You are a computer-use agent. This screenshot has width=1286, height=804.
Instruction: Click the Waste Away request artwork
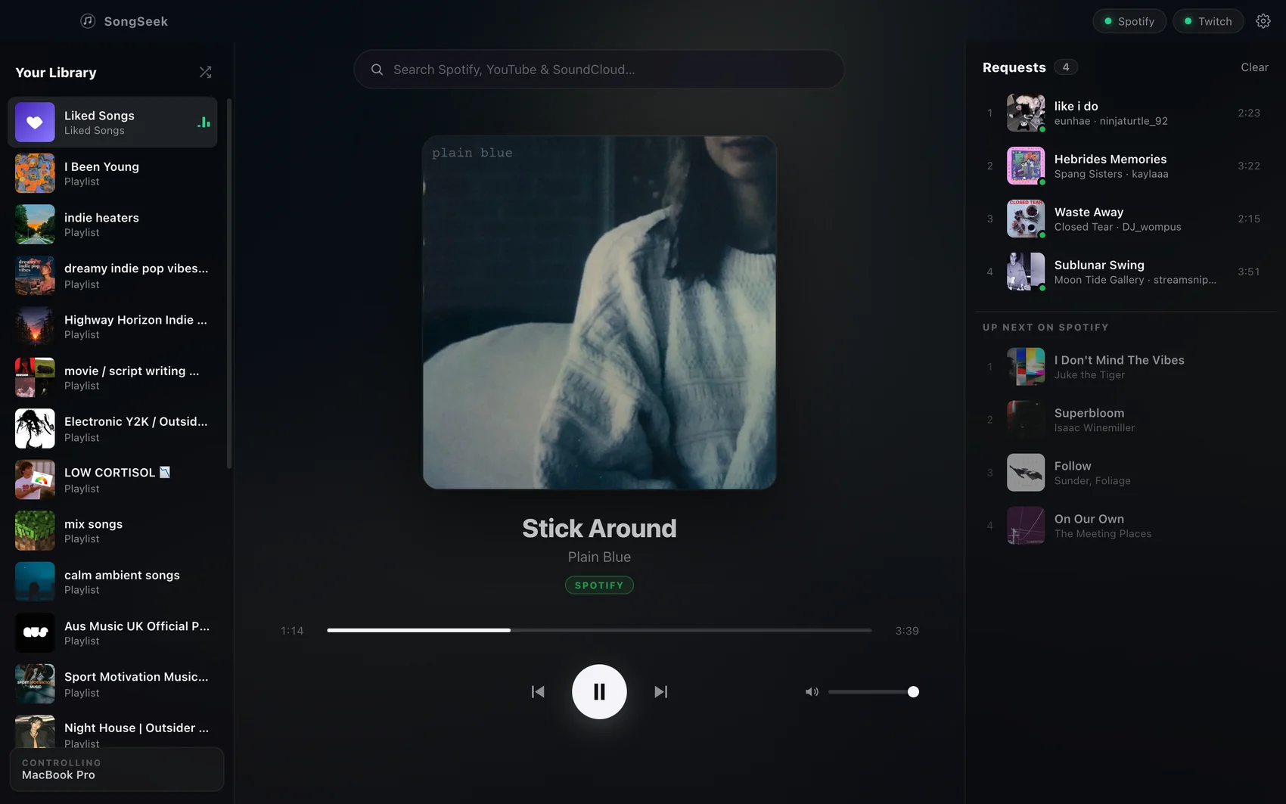(1026, 219)
